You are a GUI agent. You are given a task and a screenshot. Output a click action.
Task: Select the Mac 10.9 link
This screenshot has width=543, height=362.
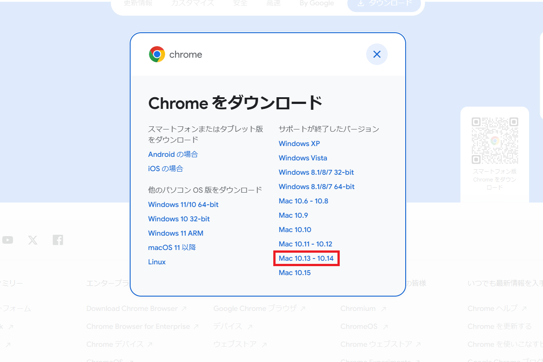[293, 215]
